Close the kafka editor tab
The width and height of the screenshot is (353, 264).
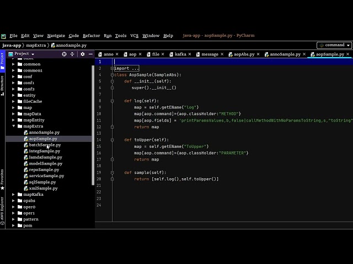coord(190,54)
